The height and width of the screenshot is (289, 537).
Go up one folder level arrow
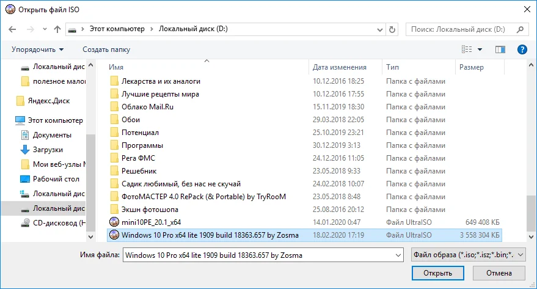click(57, 29)
